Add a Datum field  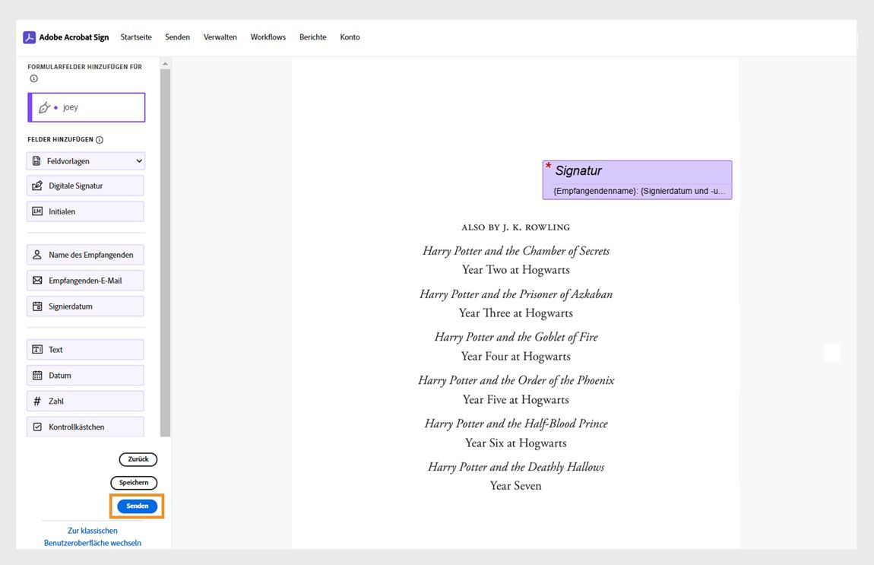tap(85, 376)
